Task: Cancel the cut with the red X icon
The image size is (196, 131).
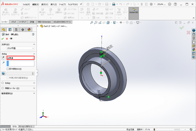Action: 7,39
